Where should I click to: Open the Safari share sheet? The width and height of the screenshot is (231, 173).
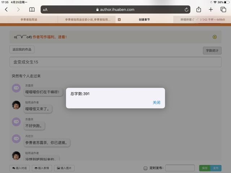pyautogui.click(x=199, y=10)
